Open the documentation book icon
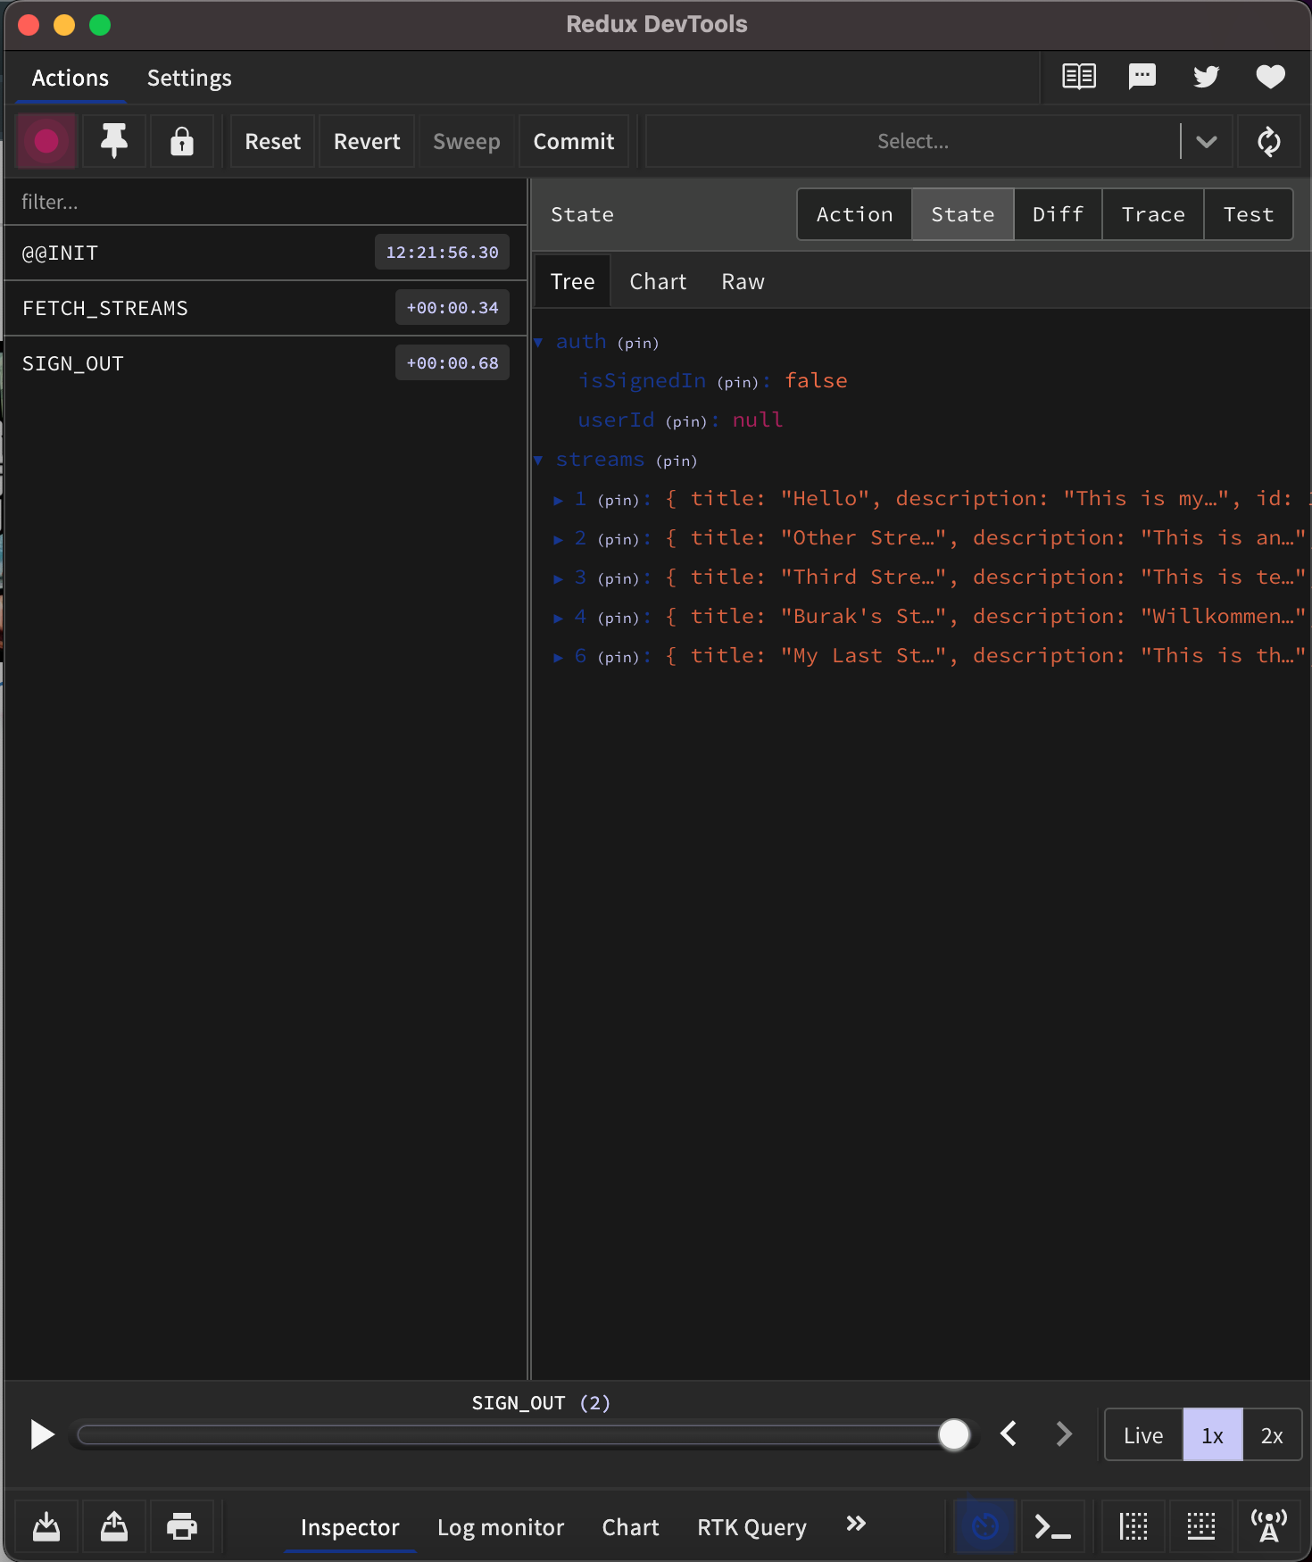The image size is (1312, 1562). [1079, 77]
